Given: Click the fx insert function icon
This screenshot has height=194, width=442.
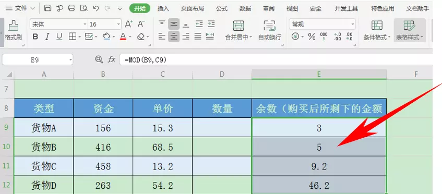Looking at the screenshot, I should (112, 59).
